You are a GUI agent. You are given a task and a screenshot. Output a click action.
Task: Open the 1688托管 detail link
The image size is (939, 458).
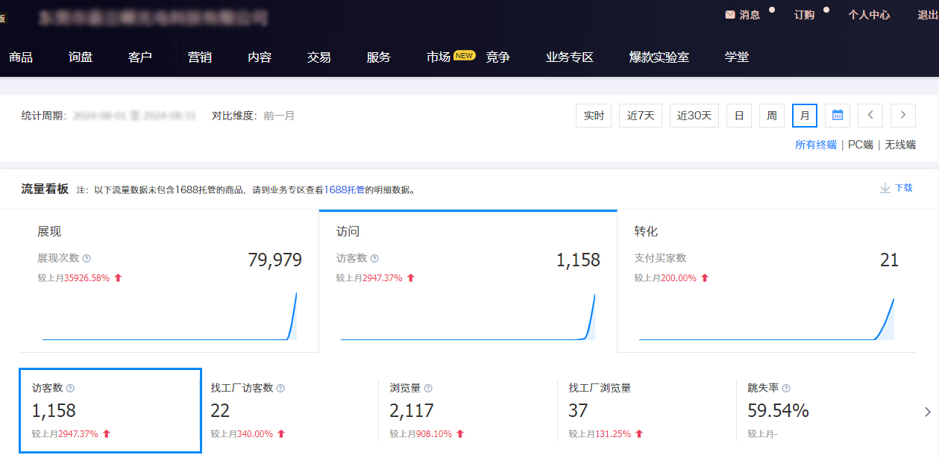point(345,190)
